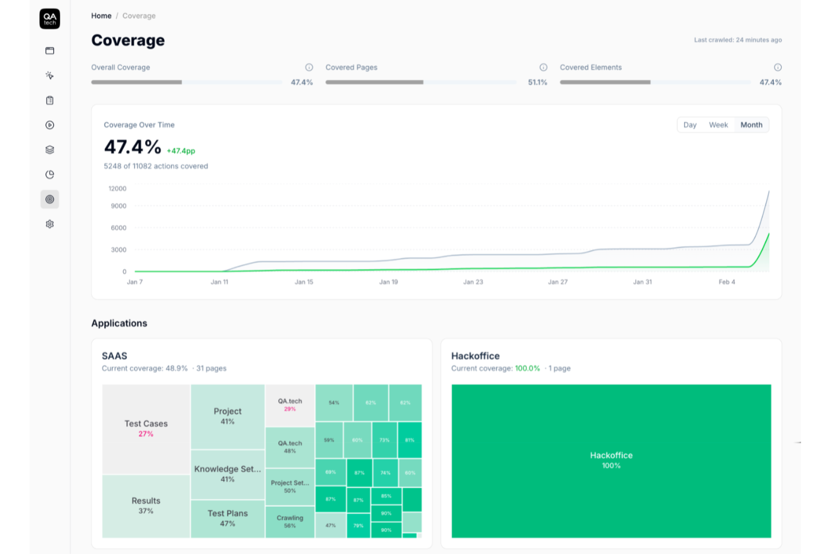Open the pie chart reports icon
The width and height of the screenshot is (830, 554).
pyautogui.click(x=49, y=174)
